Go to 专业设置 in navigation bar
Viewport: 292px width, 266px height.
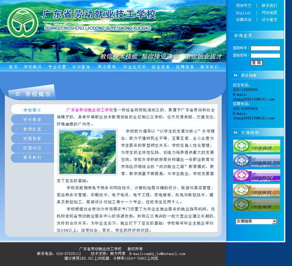tap(57, 67)
